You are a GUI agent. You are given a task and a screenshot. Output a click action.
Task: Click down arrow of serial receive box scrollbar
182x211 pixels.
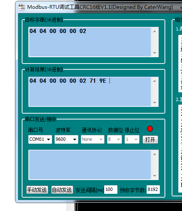155,176
